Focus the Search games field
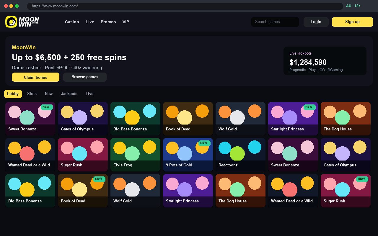This screenshot has height=236, width=378. pos(275,22)
